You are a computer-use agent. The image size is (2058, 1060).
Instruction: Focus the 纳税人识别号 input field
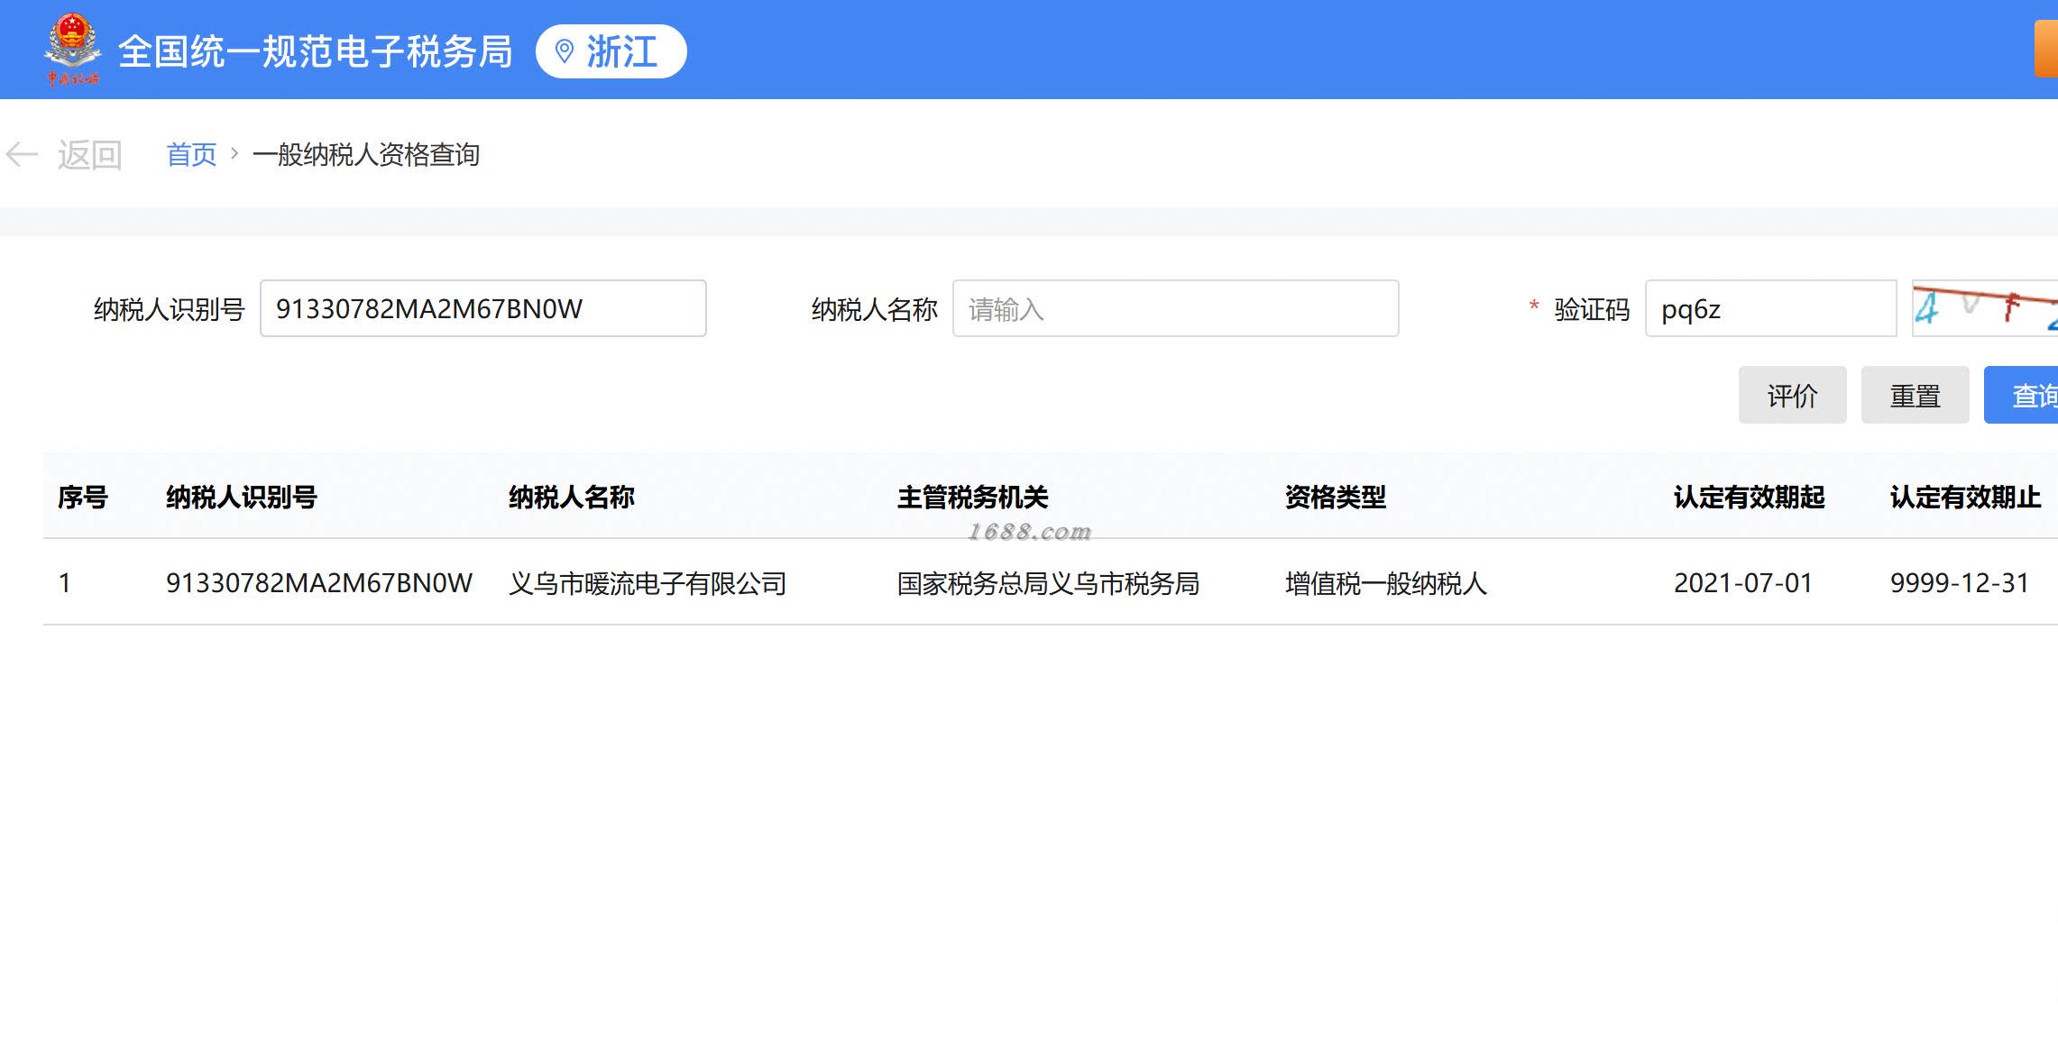coord(482,309)
